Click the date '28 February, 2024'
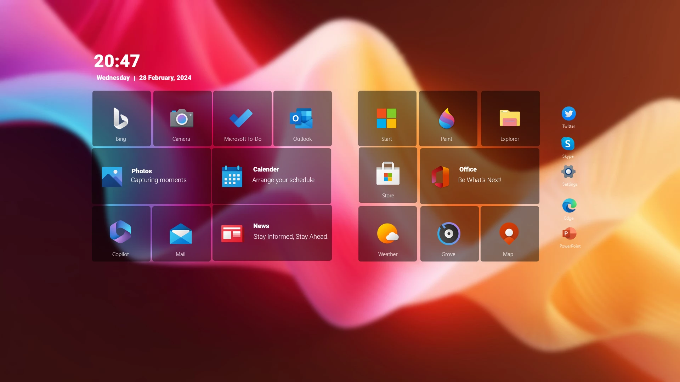 pyautogui.click(x=165, y=78)
